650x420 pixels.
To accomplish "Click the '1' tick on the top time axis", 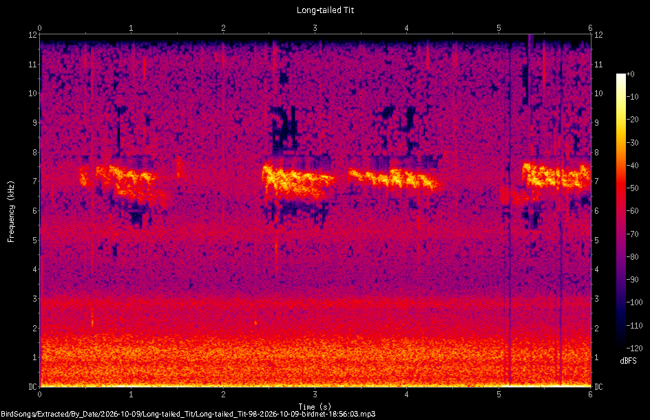I will (131, 28).
